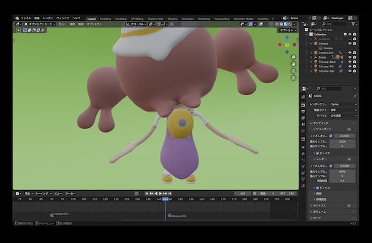The image size is (372, 243).
Task: Switch to the Modeling workspace tab
Action: [106, 18]
